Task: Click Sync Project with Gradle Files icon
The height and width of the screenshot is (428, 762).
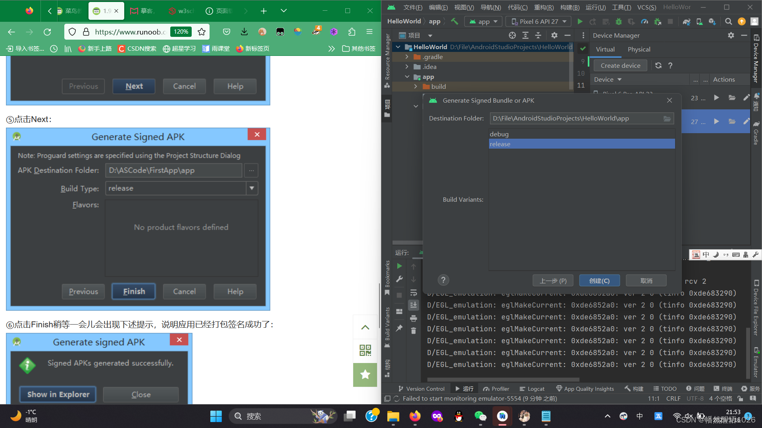Action: point(687,21)
